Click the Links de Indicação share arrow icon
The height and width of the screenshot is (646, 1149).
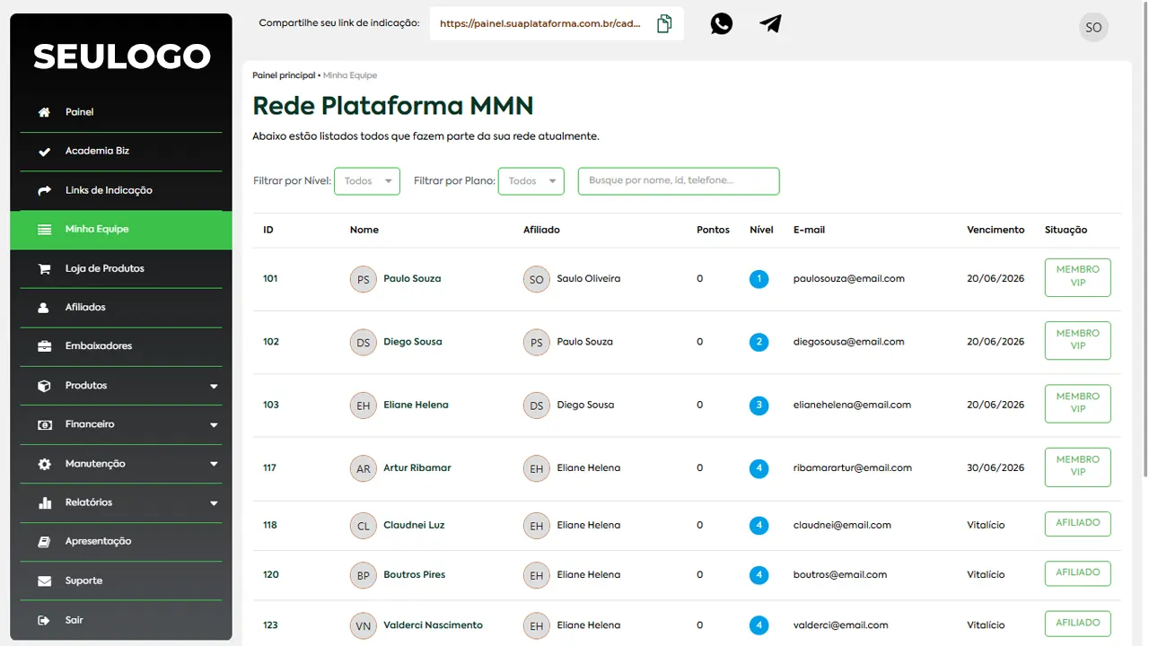44,190
